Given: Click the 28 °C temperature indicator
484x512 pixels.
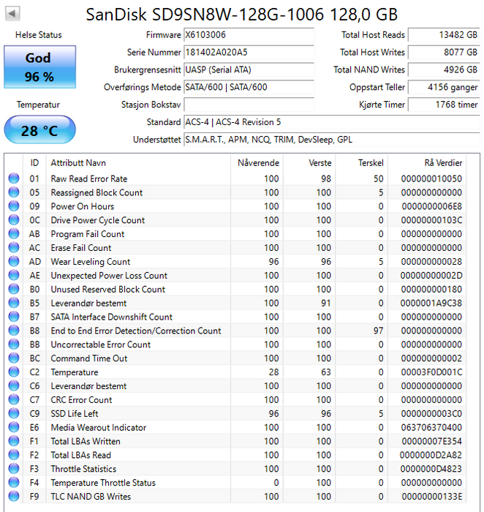Looking at the screenshot, I should [x=39, y=130].
